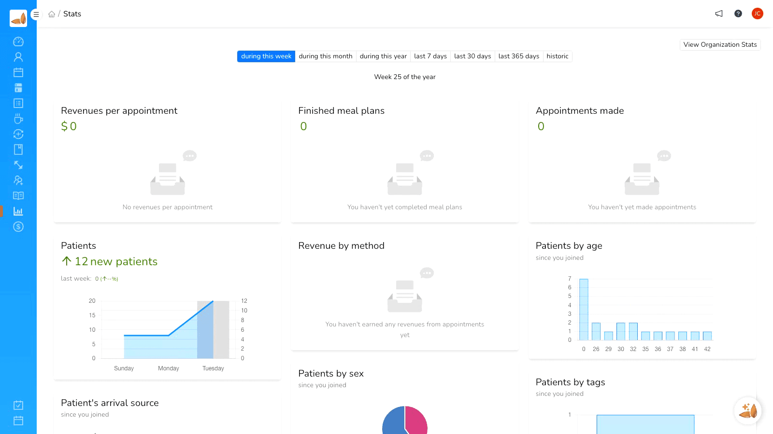Open the circular plus follow-up icon
This screenshot has height=434, width=773.
pyautogui.click(x=18, y=134)
